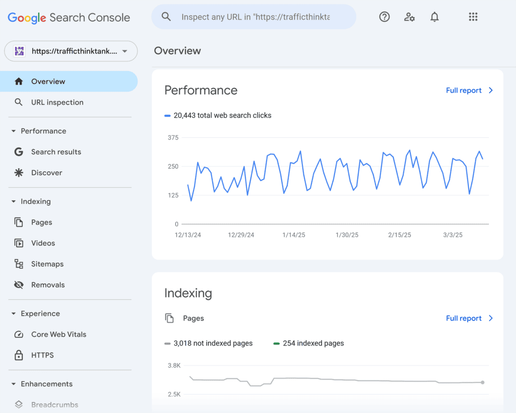Open the Indexing Pages full report
This screenshot has width=516, height=413.
click(x=464, y=318)
